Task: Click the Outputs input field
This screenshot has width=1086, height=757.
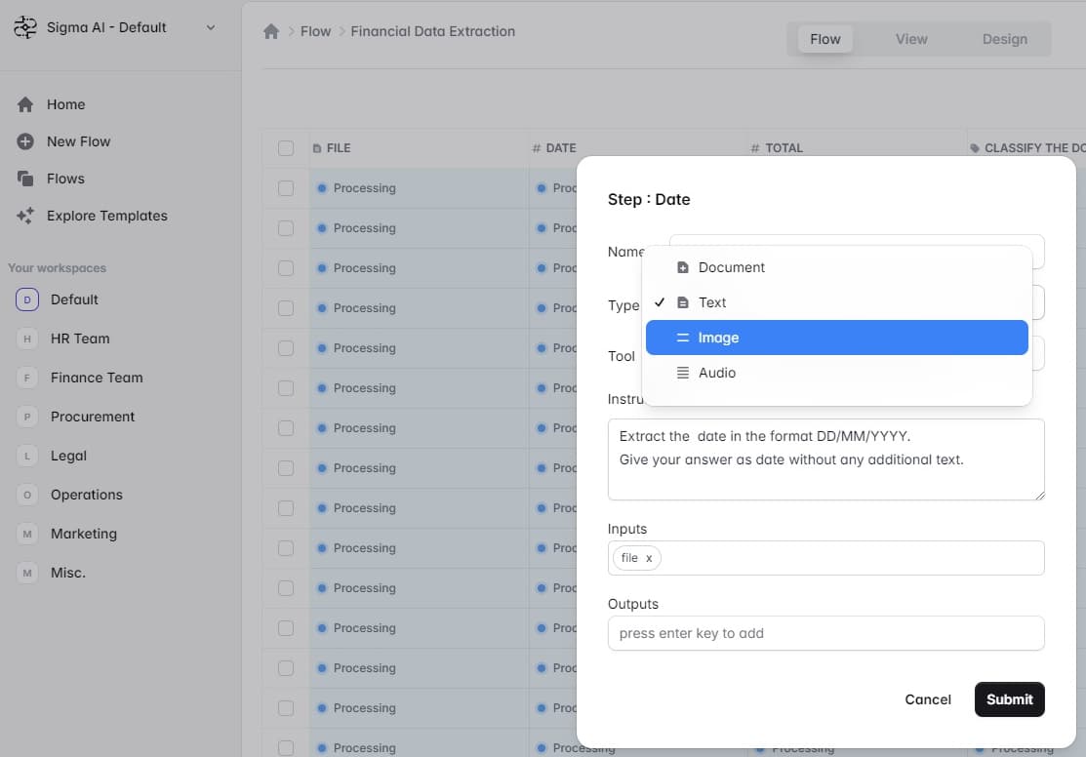Action: 825,633
